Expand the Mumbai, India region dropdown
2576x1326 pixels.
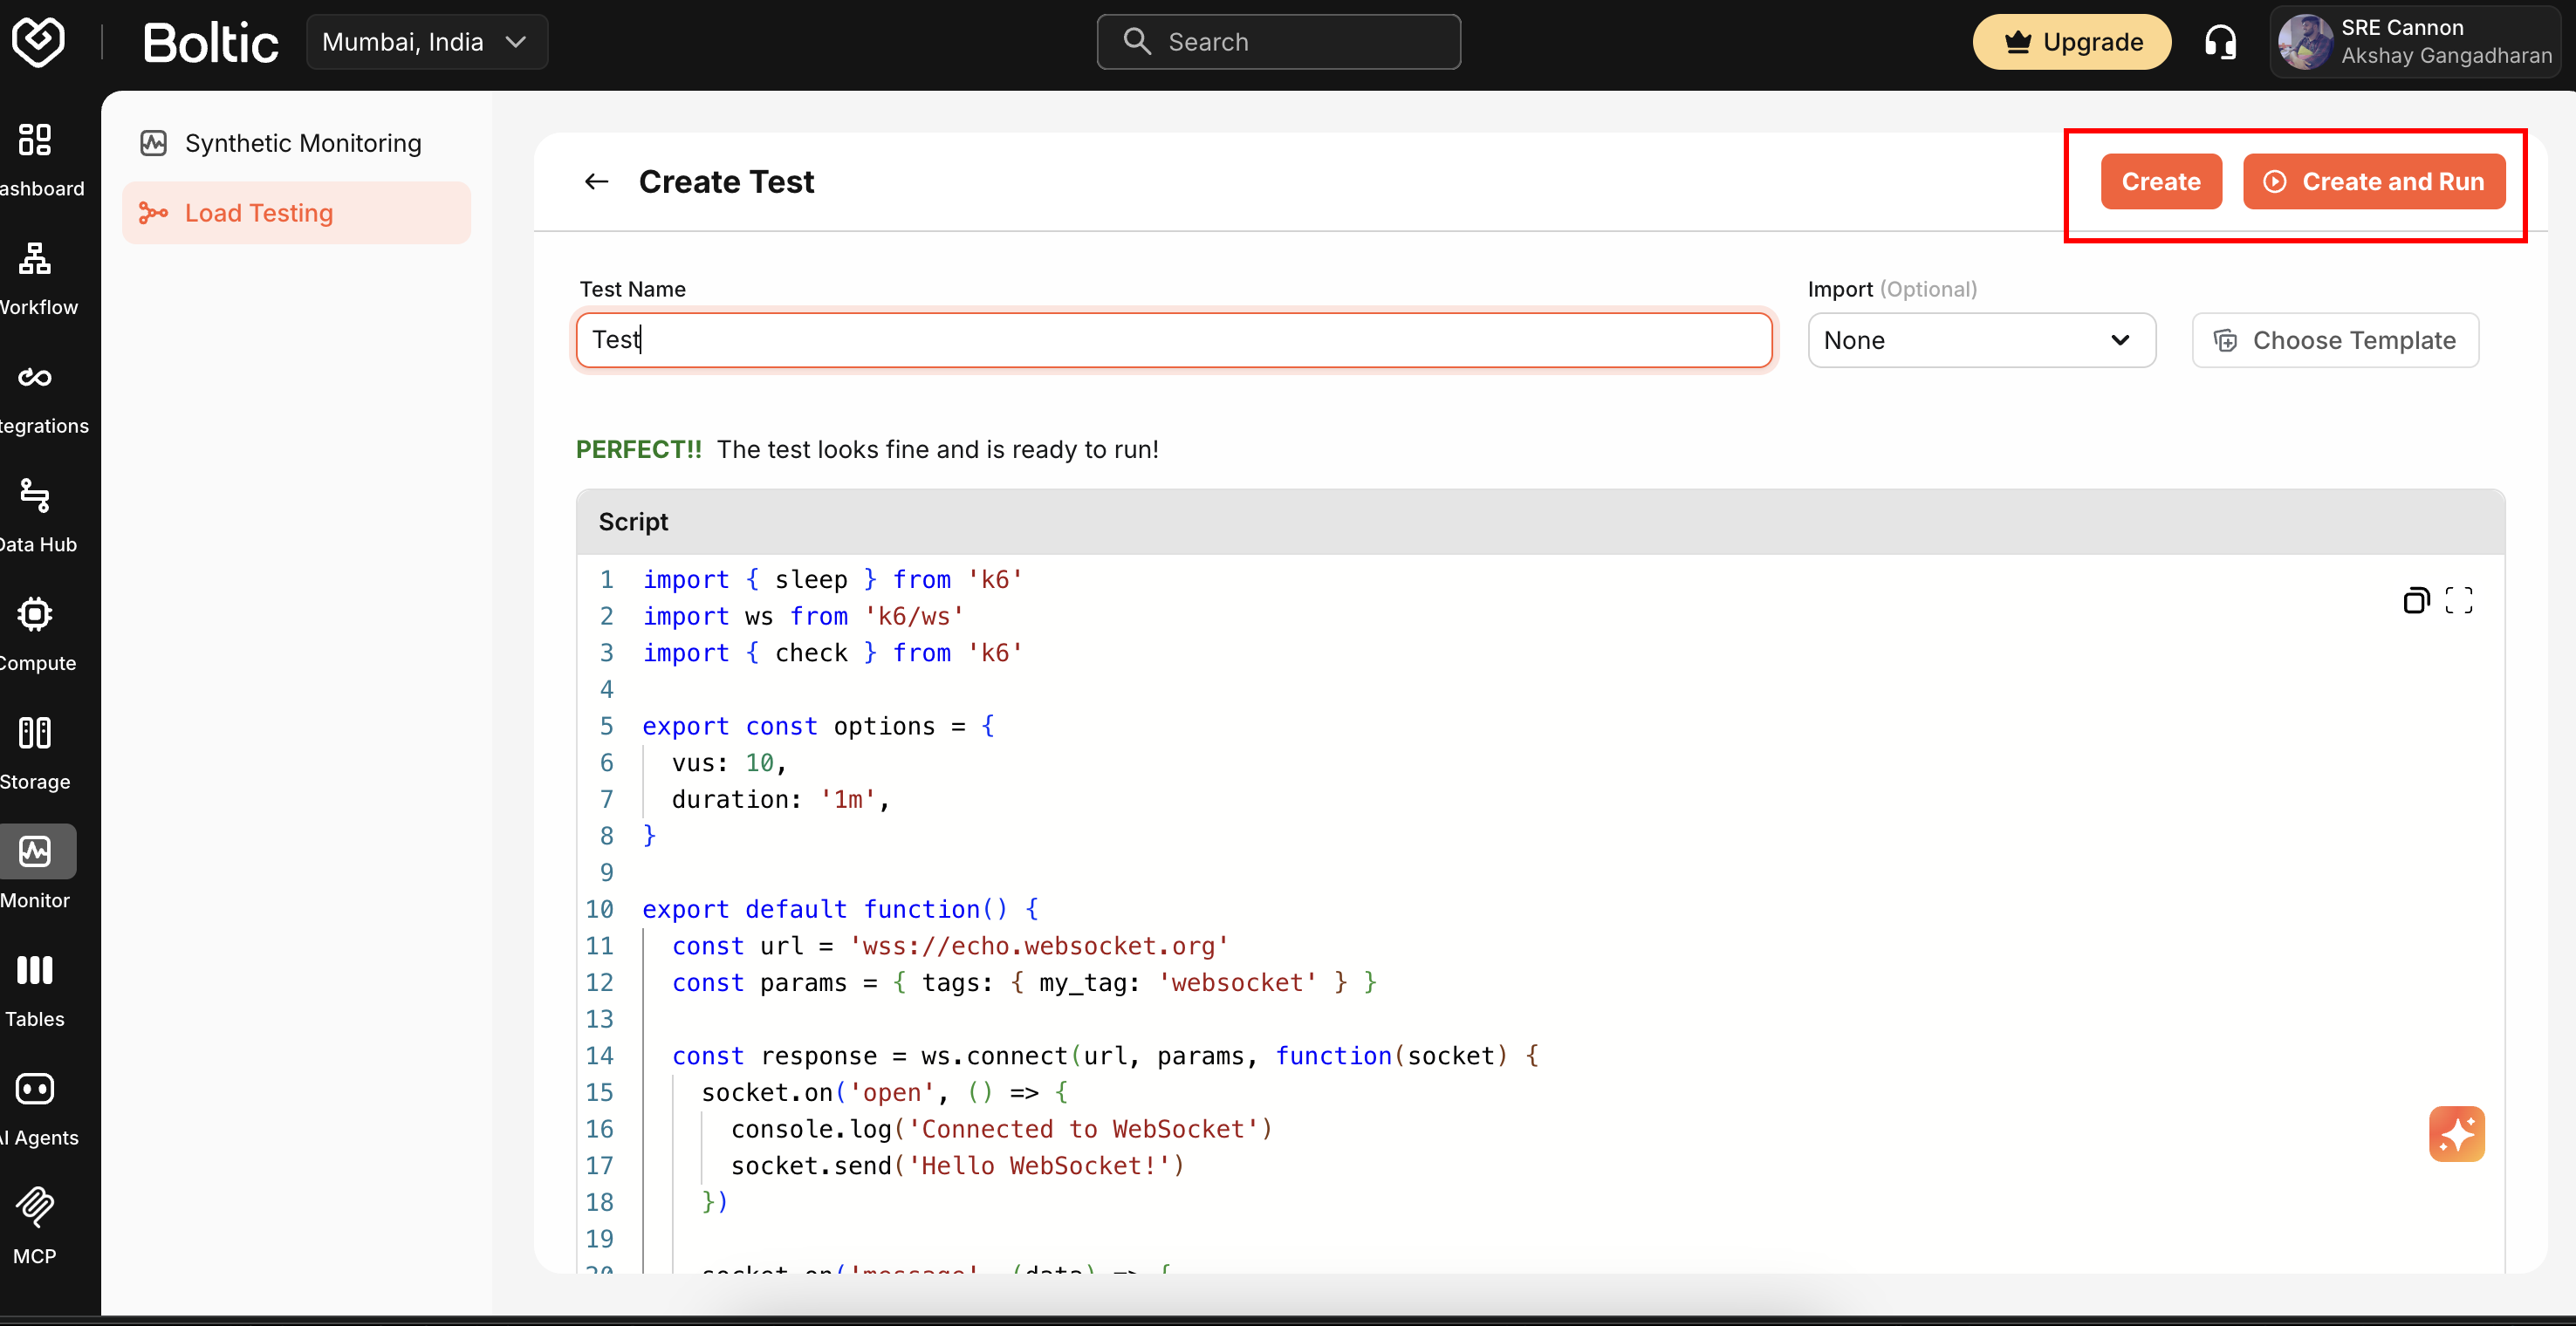coord(426,42)
